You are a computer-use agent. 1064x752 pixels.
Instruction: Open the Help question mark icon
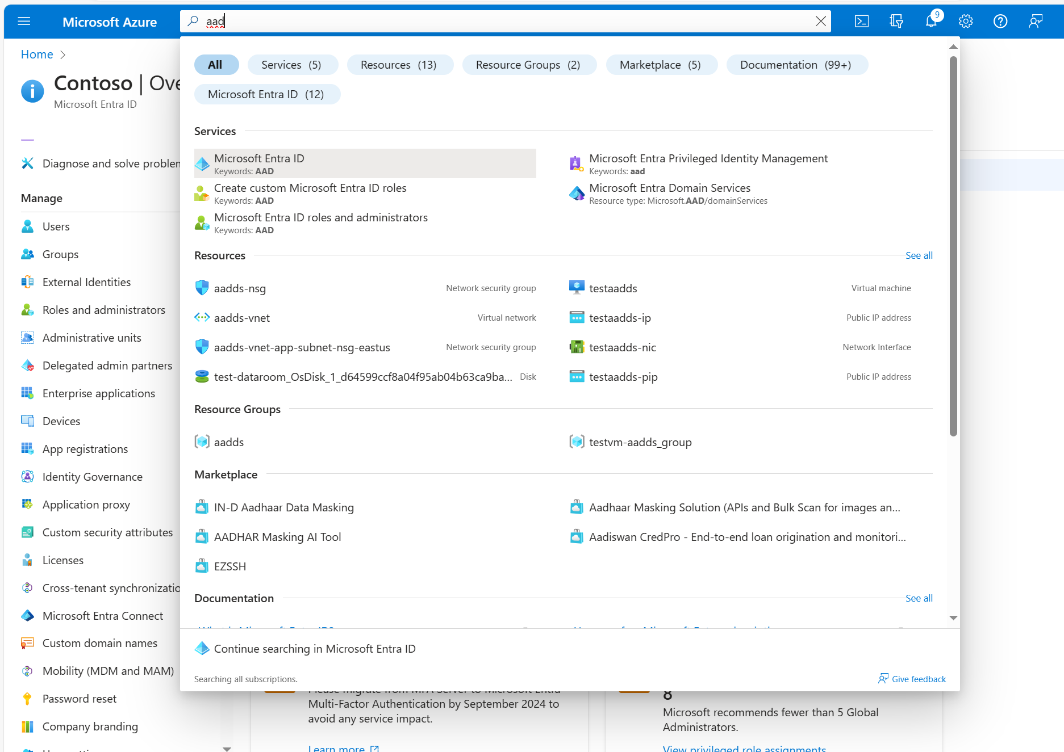coord(1000,22)
